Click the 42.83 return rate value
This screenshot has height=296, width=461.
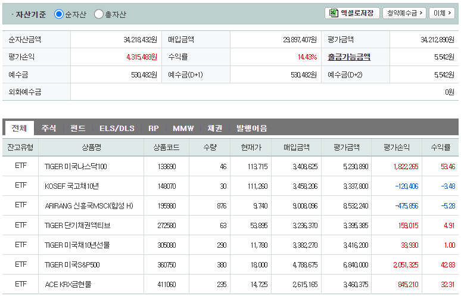[x=448, y=265]
